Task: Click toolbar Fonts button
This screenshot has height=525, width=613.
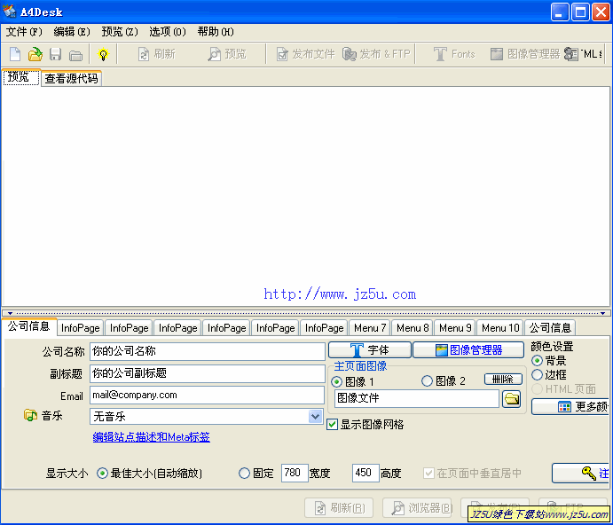Action: pyautogui.click(x=454, y=54)
